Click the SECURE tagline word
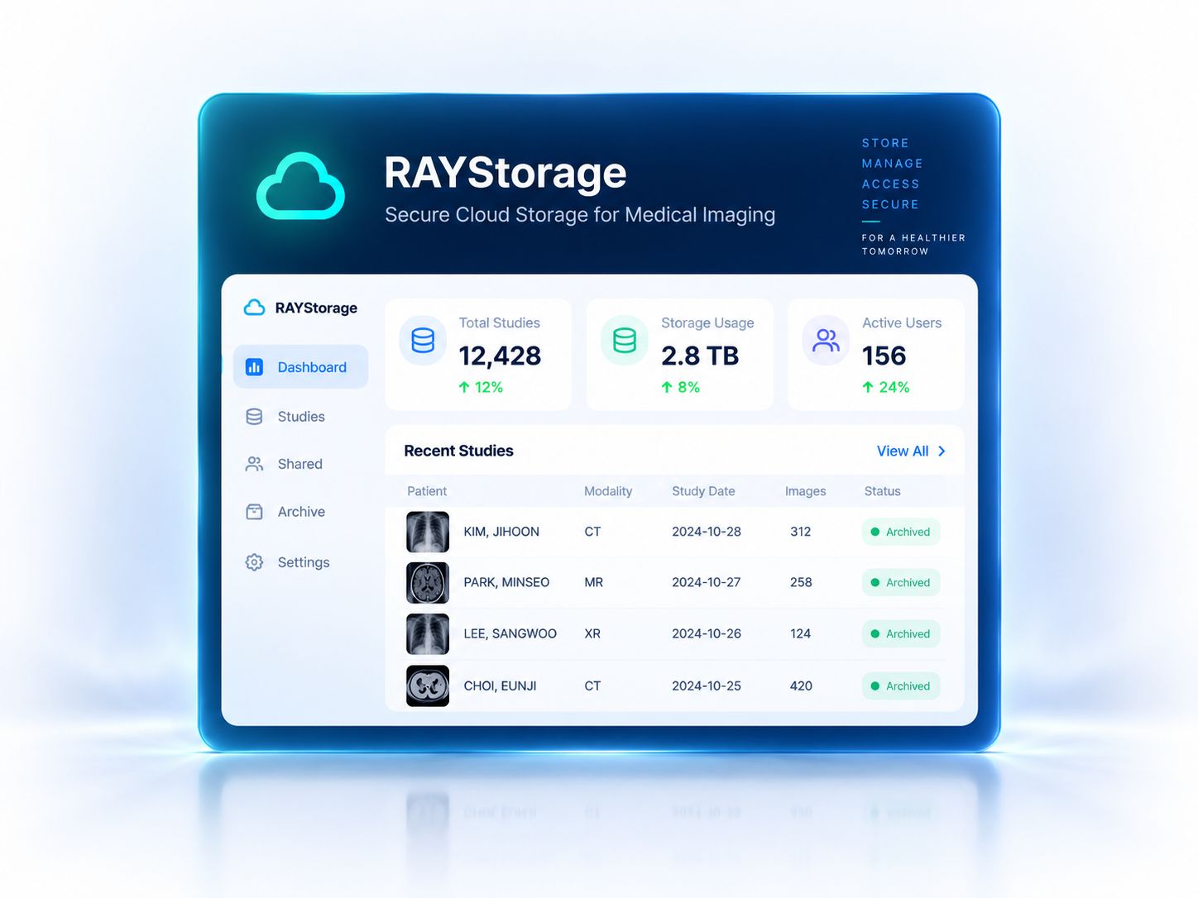 pos(890,204)
